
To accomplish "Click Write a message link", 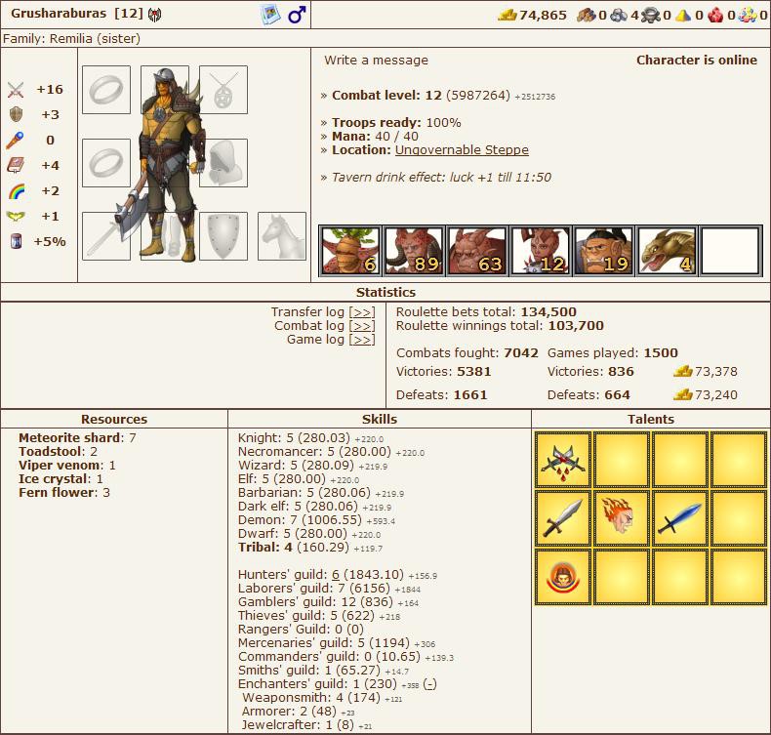I will pos(376,60).
